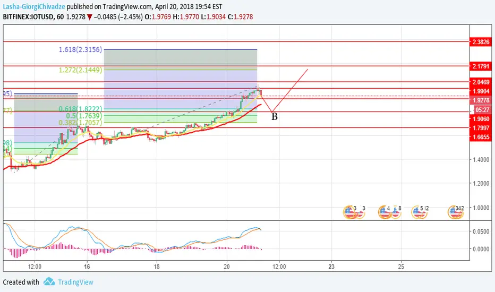Click the 20 date label on time axis
Viewport: 495px width, 292px height.
tap(227, 267)
